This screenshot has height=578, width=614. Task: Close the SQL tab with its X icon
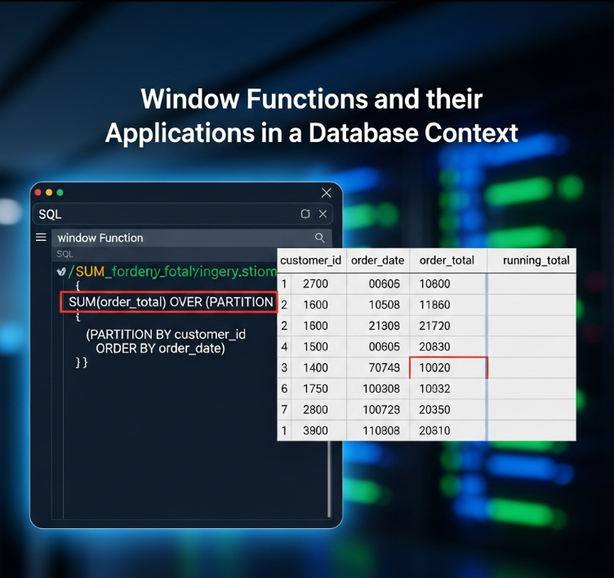pos(323,214)
